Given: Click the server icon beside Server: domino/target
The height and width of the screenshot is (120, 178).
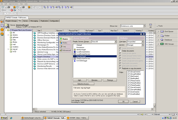Looking at the screenshot, I should pyautogui.click(x=7, y=26).
